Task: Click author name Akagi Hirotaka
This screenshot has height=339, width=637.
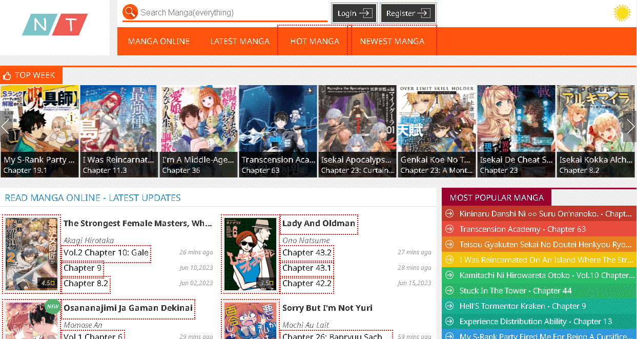Action: click(x=89, y=241)
